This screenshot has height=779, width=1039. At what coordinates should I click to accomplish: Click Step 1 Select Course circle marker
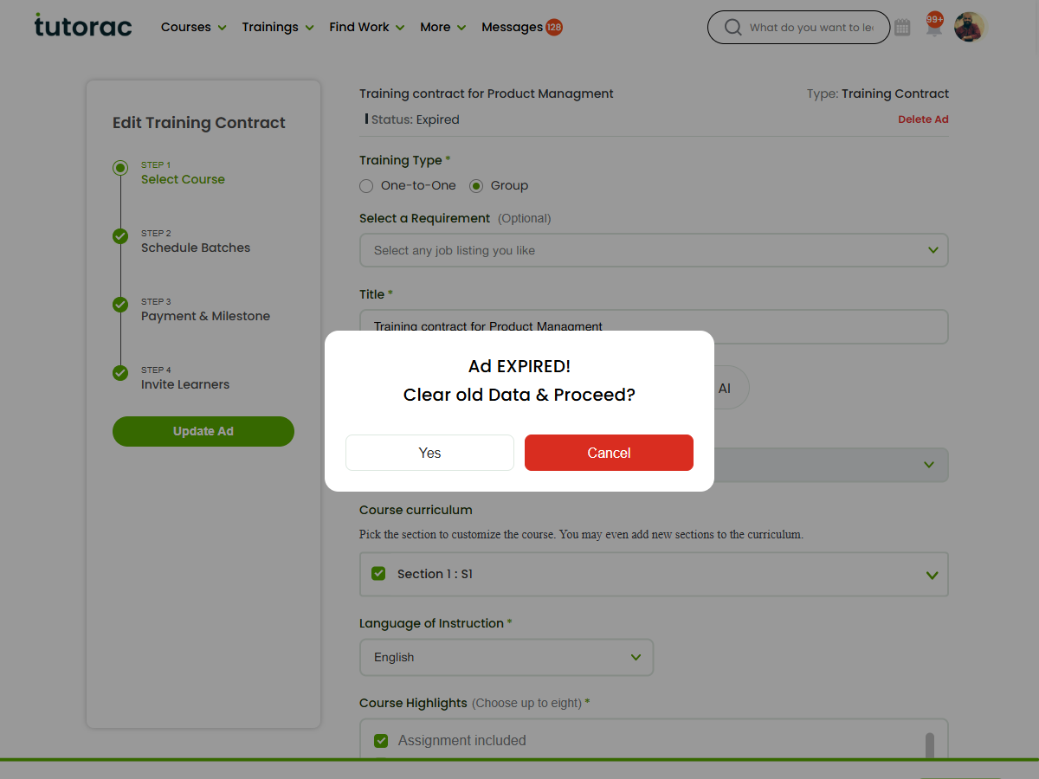(120, 168)
